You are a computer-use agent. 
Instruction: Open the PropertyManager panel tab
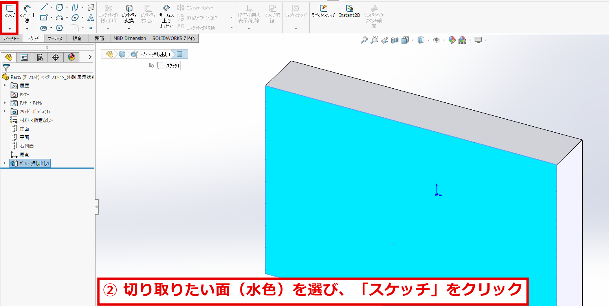24,57
